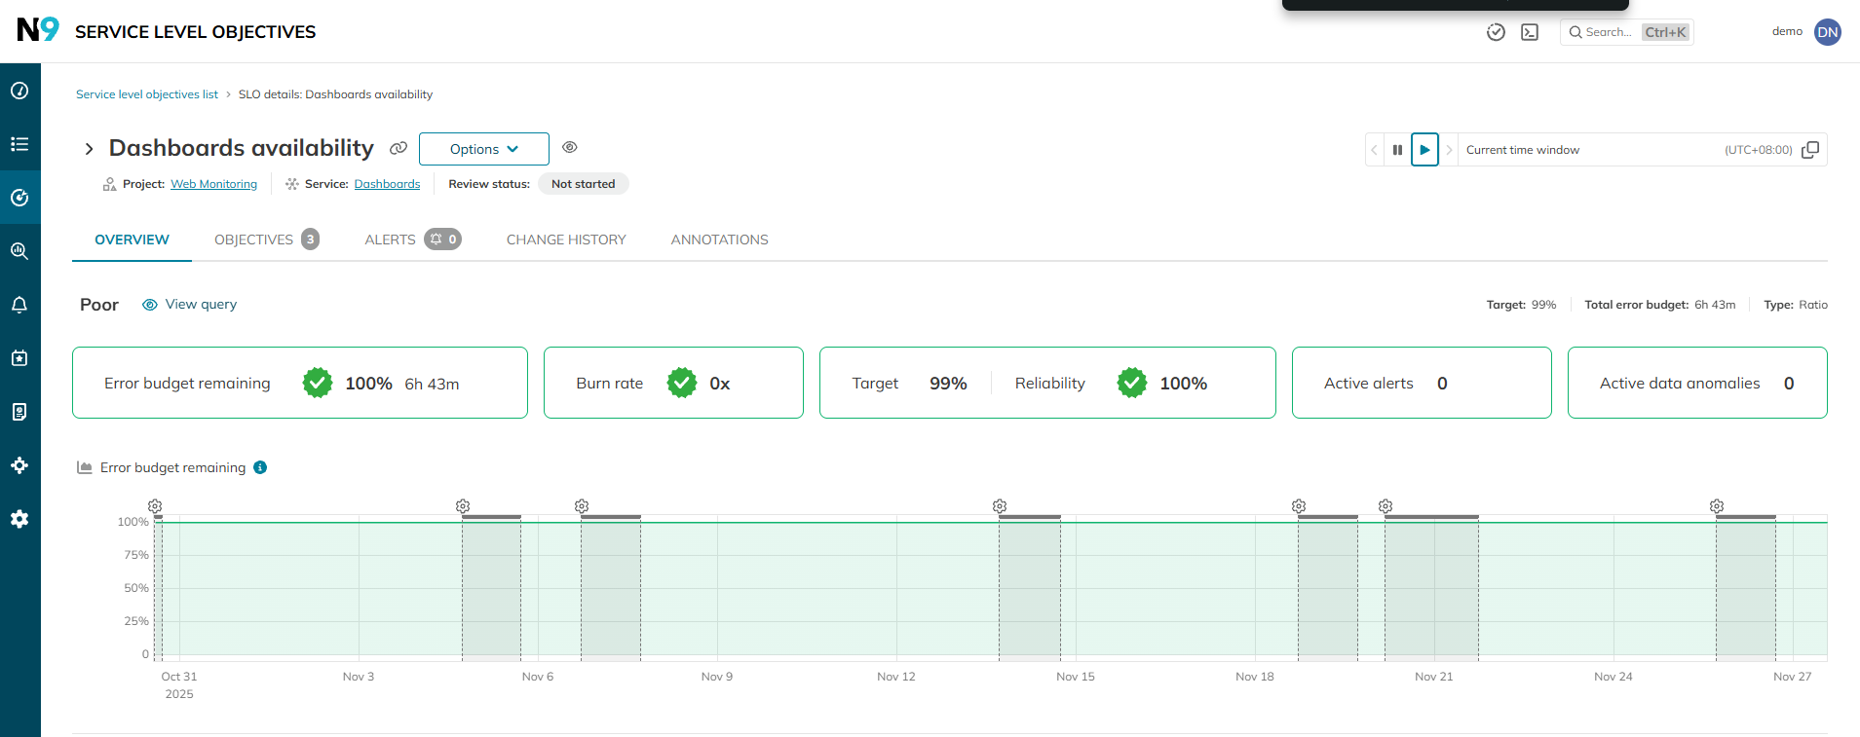Open the Change History tab
The width and height of the screenshot is (1860, 737).
(x=566, y=240)
